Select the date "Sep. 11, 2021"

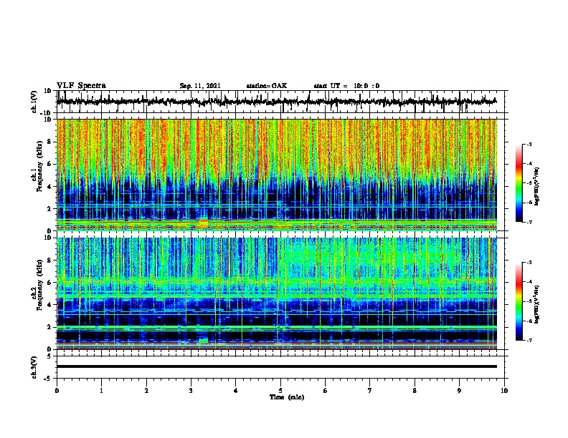tap(200, 86)
